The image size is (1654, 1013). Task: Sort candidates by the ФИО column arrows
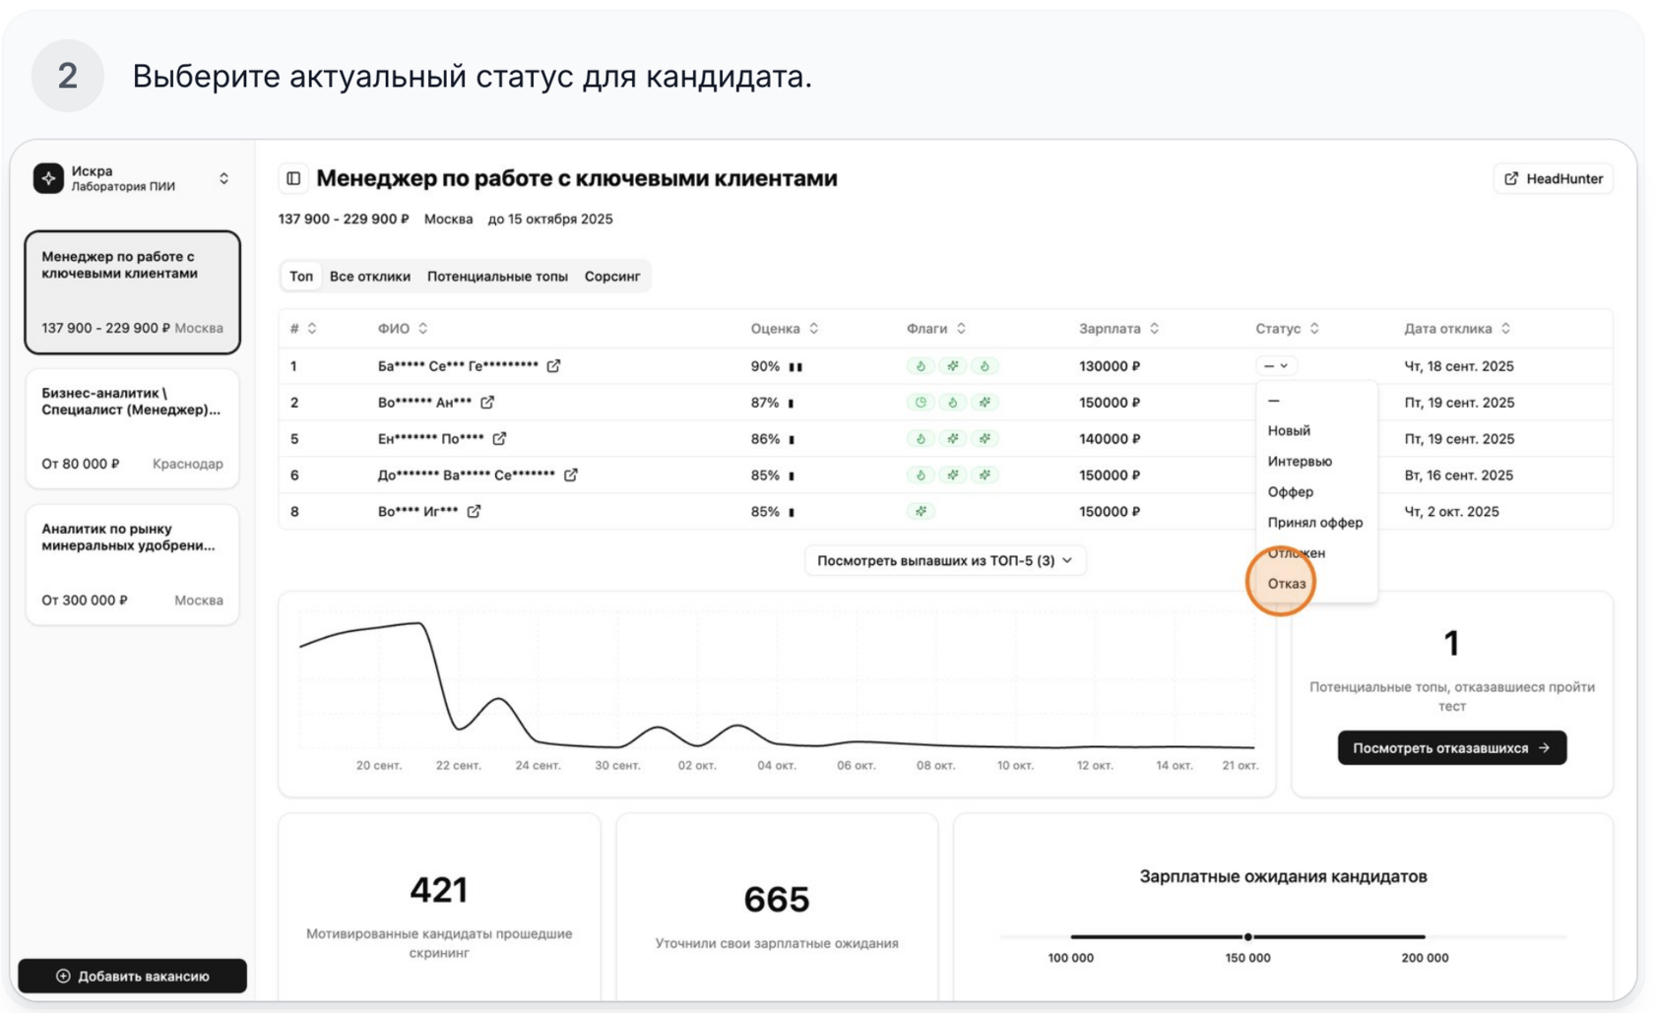click(423, 329)
